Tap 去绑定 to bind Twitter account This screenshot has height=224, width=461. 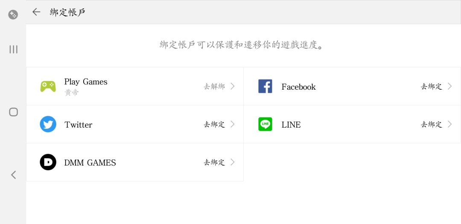pos(214,124)
